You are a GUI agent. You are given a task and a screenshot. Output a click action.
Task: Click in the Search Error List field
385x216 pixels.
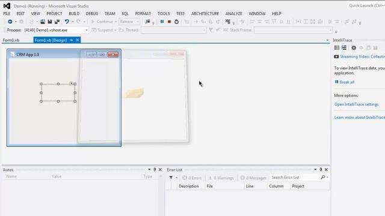click(295, 178)
